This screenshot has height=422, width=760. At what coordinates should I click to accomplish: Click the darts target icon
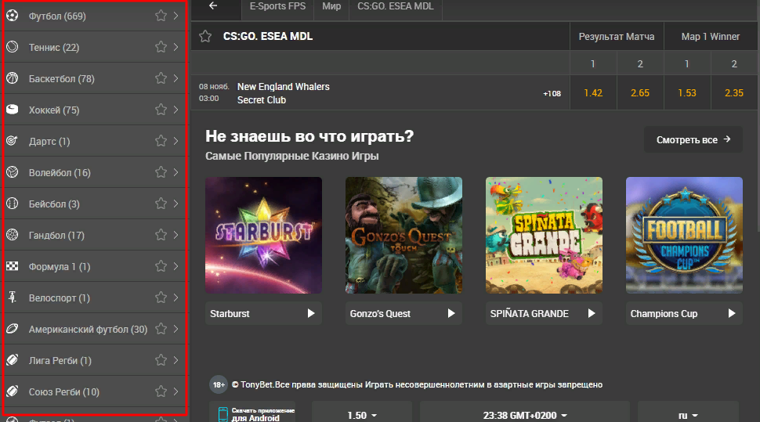[12, 141]
